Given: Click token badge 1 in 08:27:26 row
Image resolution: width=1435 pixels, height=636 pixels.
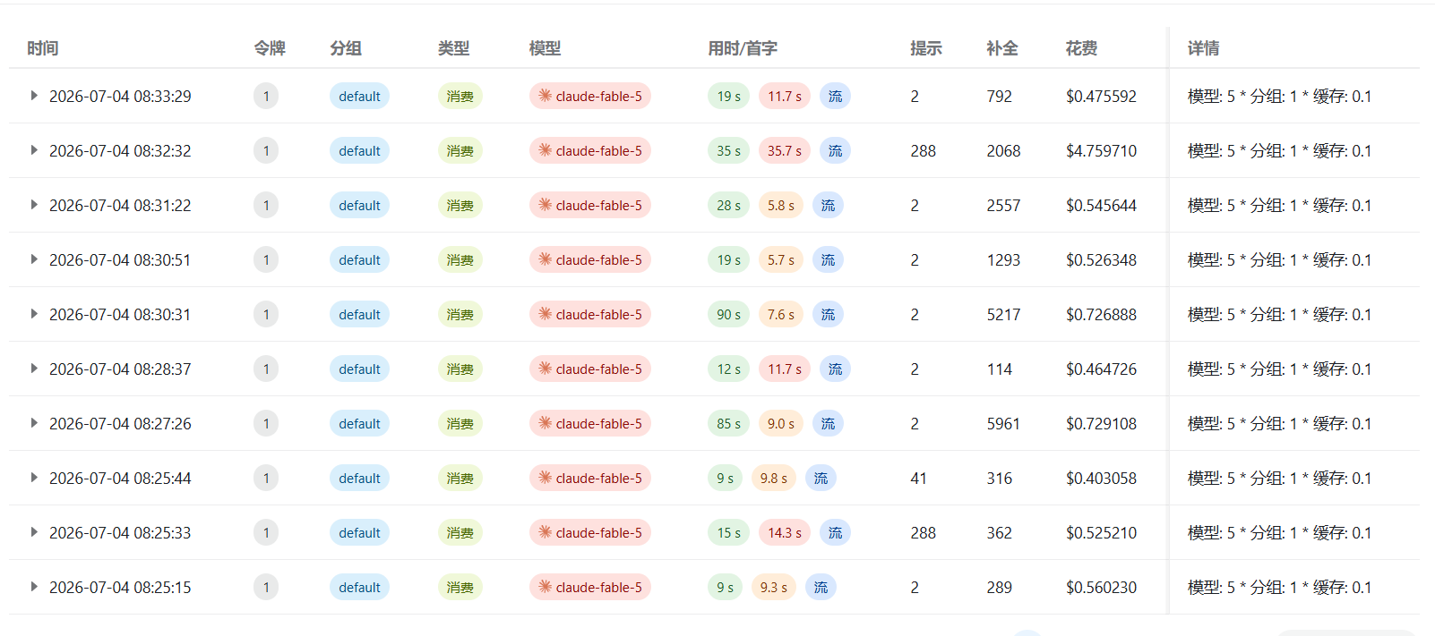Looking at the screenshot, I should coord(266,423).
